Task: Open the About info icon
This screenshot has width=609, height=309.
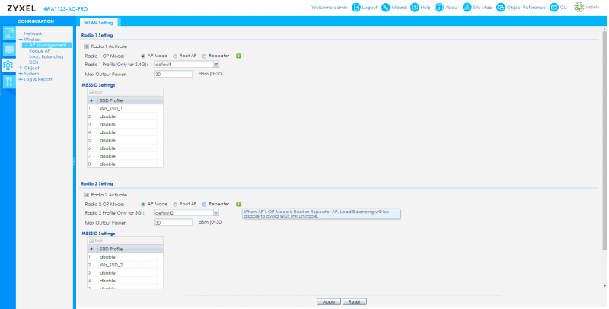Action: [439, 8]
